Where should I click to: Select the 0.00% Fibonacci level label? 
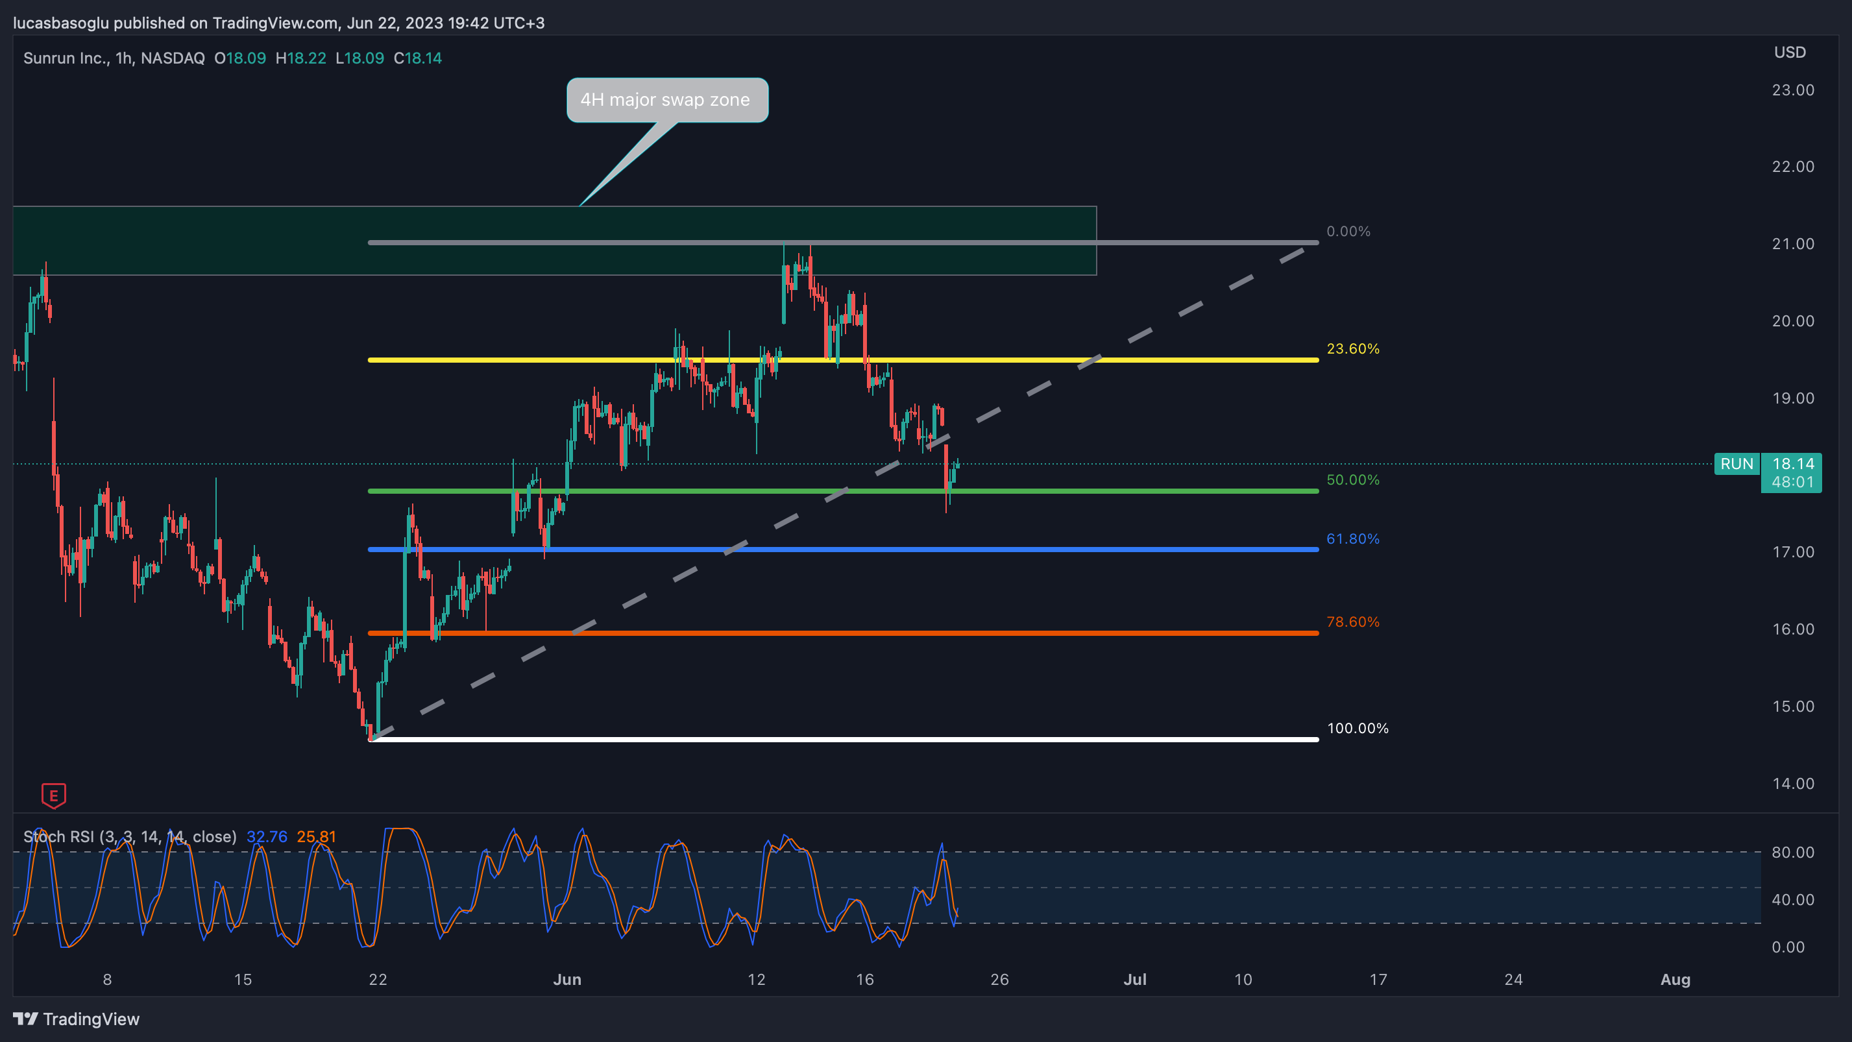point(1348,232)
